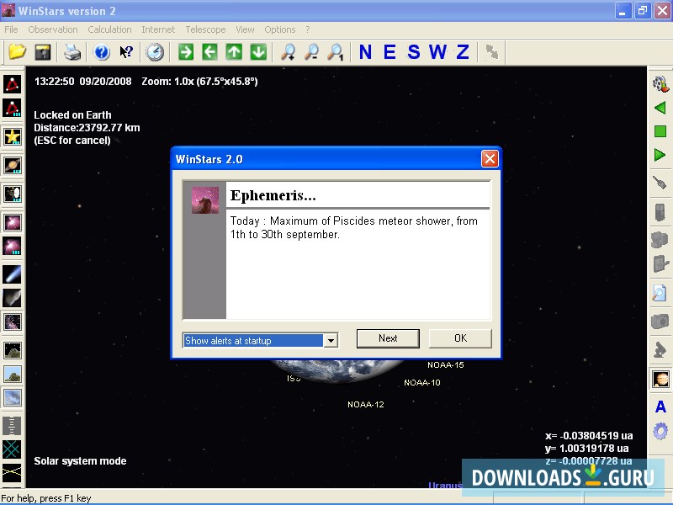Click the green up arrow navigation icon
This screenshot has height=505, width=673.
tap(235, 51)
